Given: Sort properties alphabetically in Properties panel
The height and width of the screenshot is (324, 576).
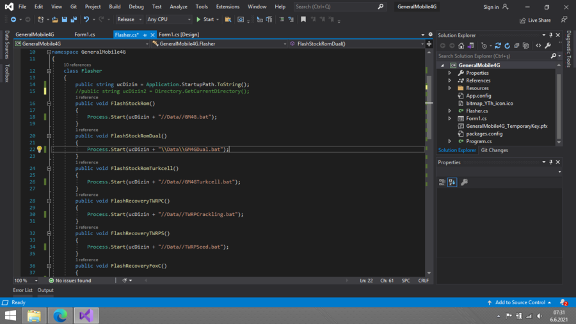Looking at the screenshot, I should (452, 182).
